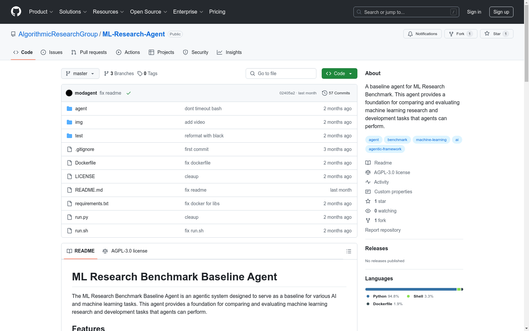Image resolution: width=529 pixels, height=331 pixels.
Task: Click the Python segment of the languages bar
Action: [411, 289]
